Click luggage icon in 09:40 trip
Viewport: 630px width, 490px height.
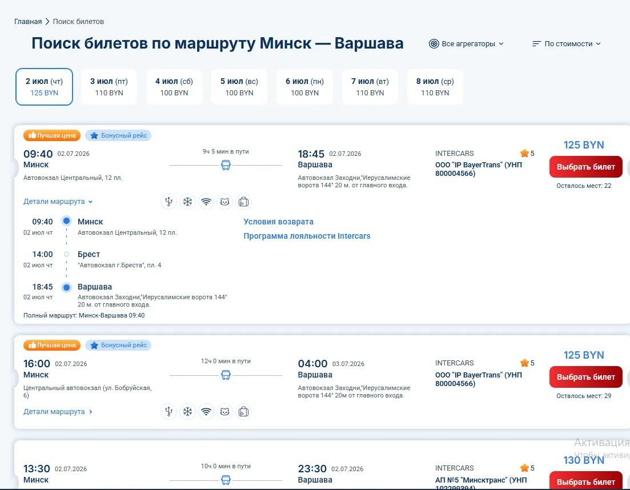[243, 202]
